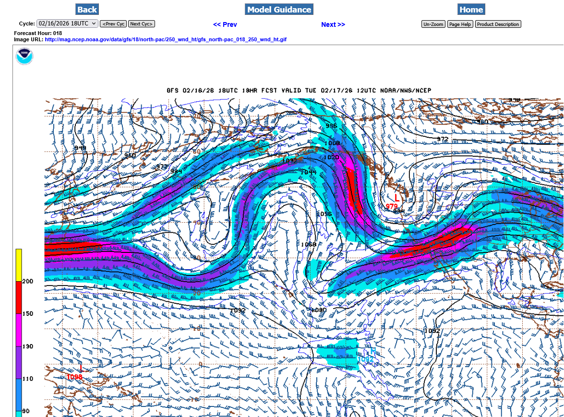Open the Product Description
This screenshot has width=564, height=417.
[498, 24]
